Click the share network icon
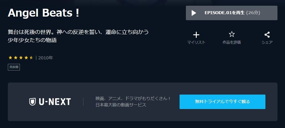Screen dimensions: 285x128 click(267, 35)
